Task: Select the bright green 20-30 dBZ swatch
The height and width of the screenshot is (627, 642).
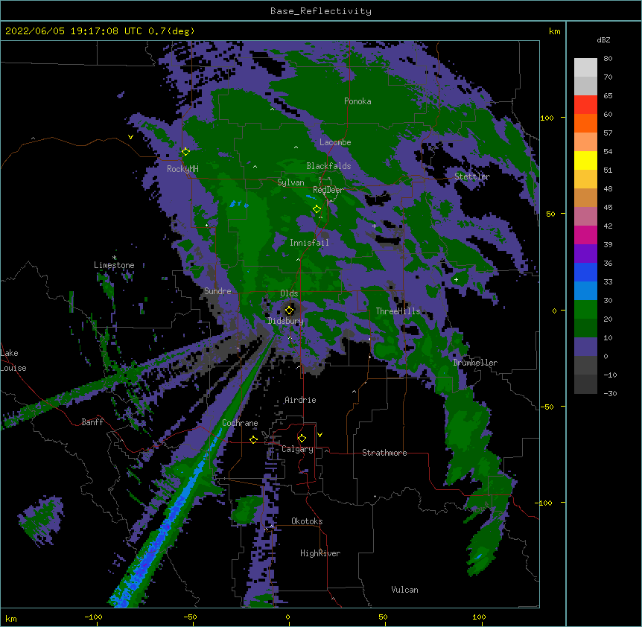Action: (x=585, y=310)
